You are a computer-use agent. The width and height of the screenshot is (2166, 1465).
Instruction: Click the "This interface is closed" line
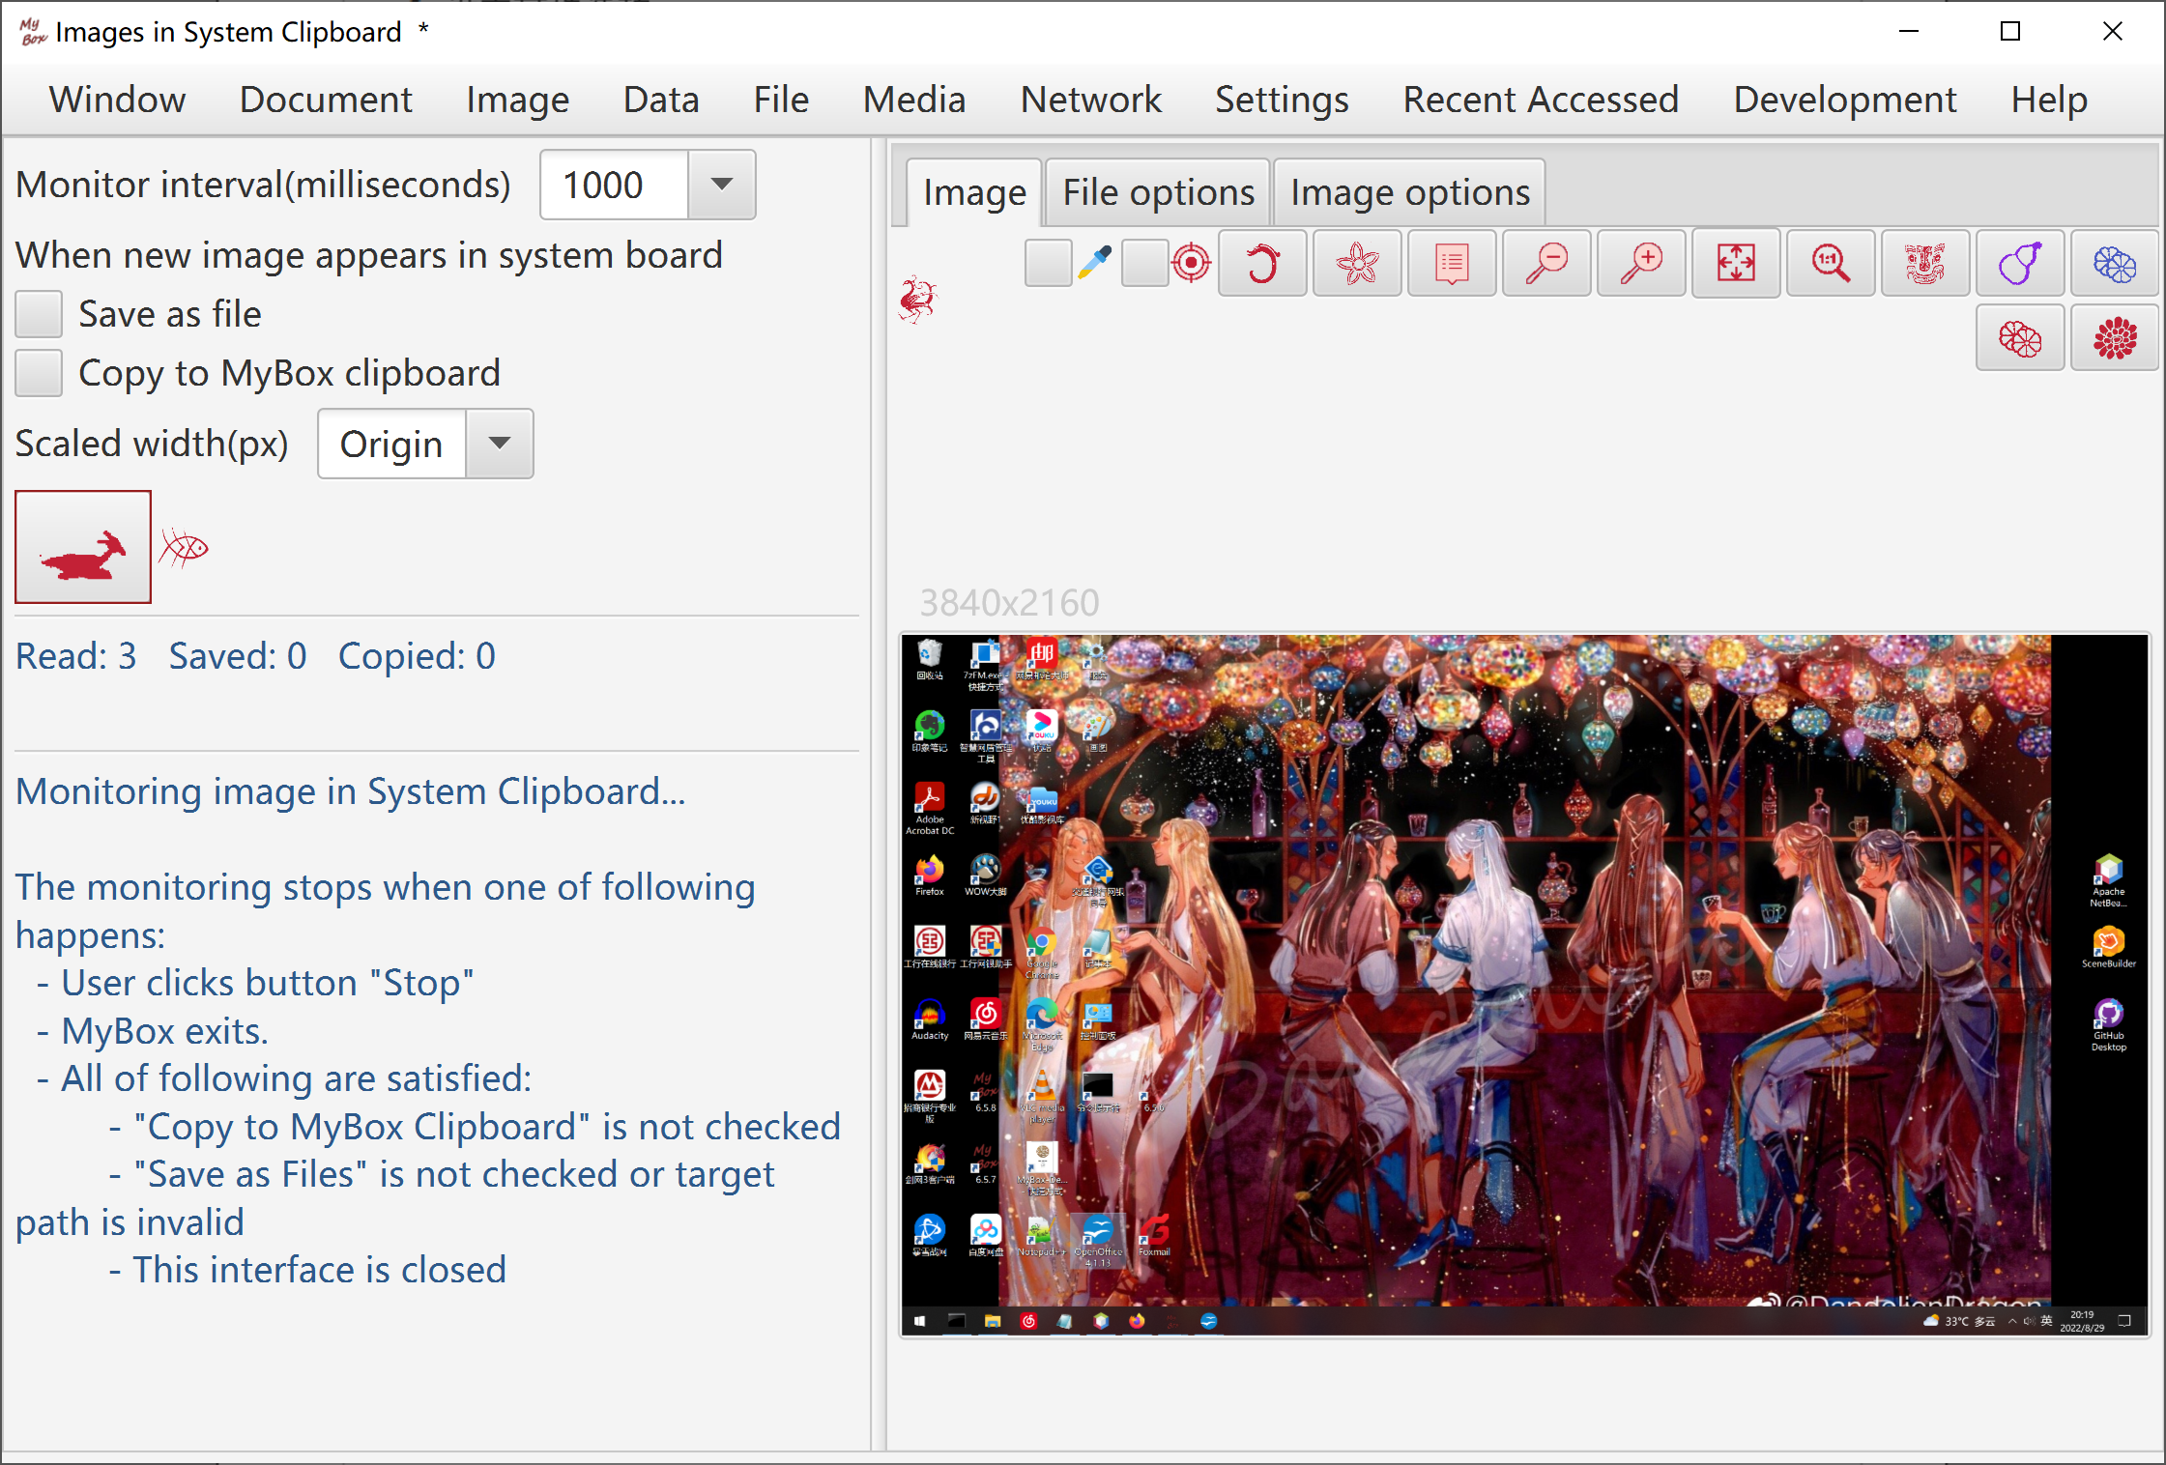(x=319, y=1270)
